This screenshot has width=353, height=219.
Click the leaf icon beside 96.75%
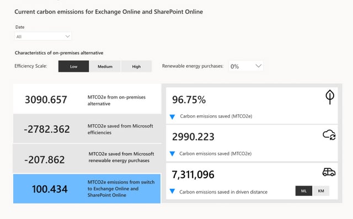(330, 97)
